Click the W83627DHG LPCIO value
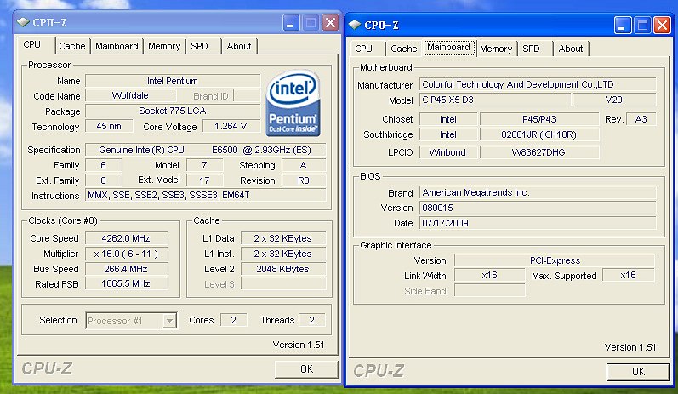 (x=539, y=152)
